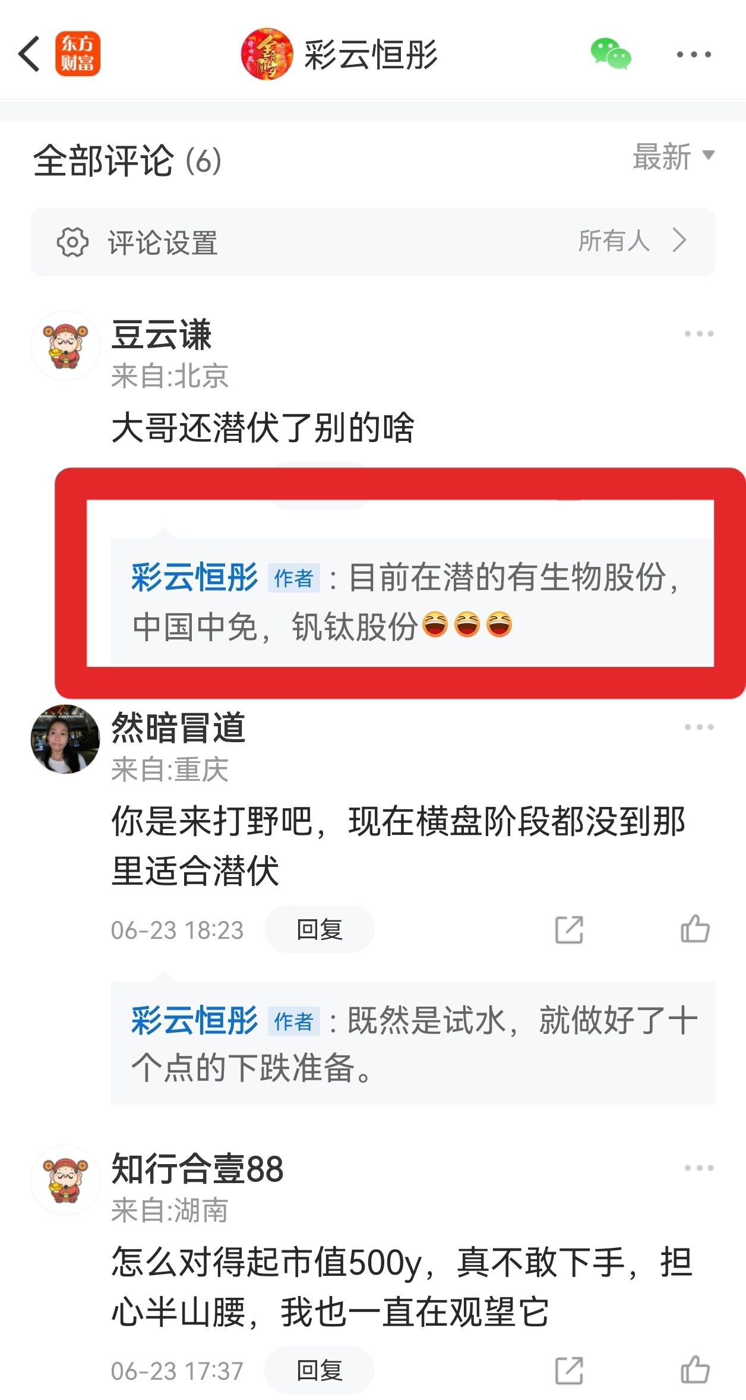Image resolution: width=746 pixels, height=1400 pixels.
Task: View 豆云谦's avatar picture
Action: (65, 346)
